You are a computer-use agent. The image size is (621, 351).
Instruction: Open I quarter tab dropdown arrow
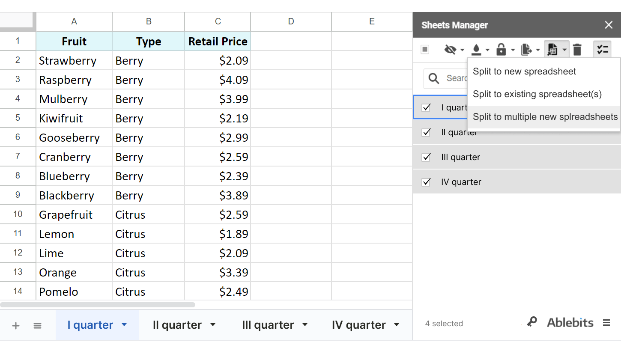(124, 325)
